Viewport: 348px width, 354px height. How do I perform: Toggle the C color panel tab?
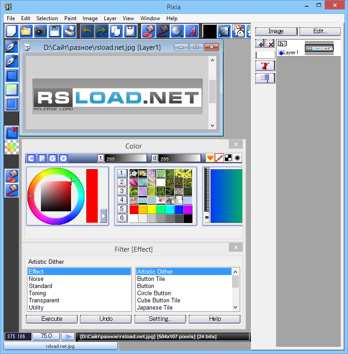tap(31, 158)
